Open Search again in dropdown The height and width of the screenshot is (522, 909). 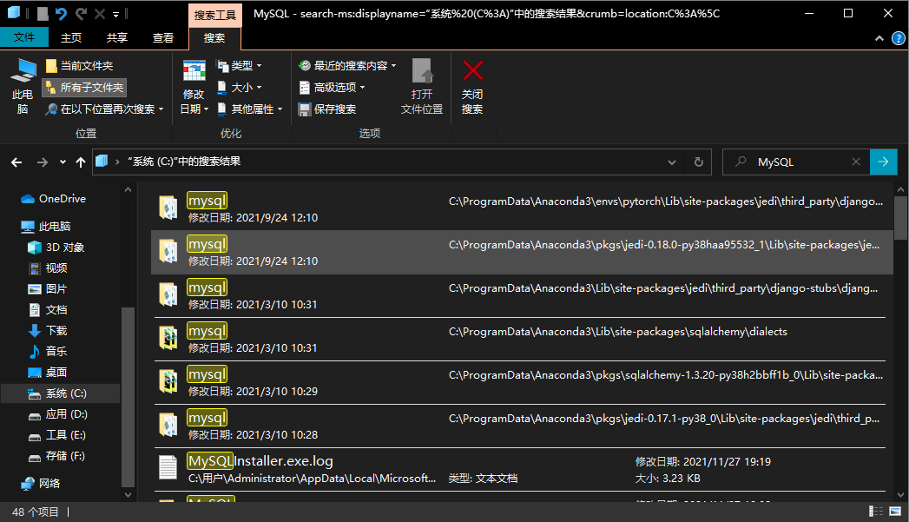(x=104, y=109)
